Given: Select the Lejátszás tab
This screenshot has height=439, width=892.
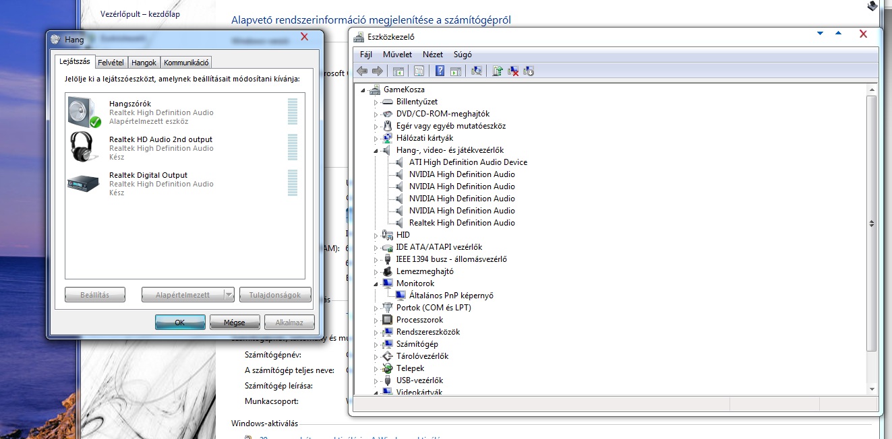Looking at the screenshot, I should (x=75, y=61).
